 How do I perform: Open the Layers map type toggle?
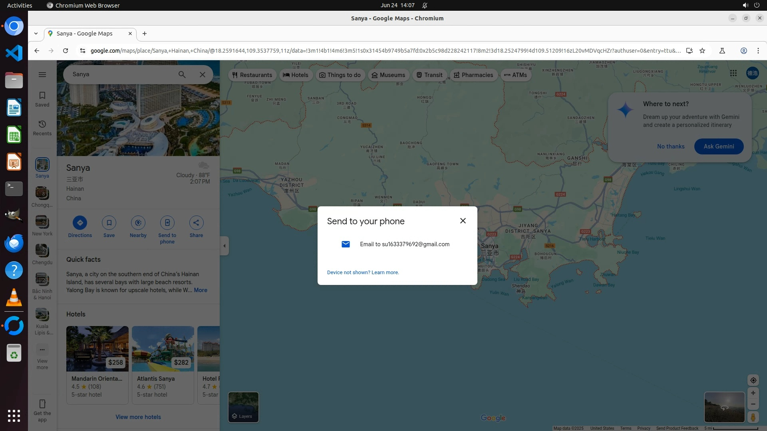tap(243, 407)
